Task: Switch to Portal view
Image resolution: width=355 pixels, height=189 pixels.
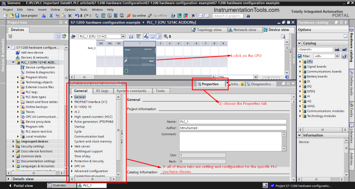Action: 21,186
